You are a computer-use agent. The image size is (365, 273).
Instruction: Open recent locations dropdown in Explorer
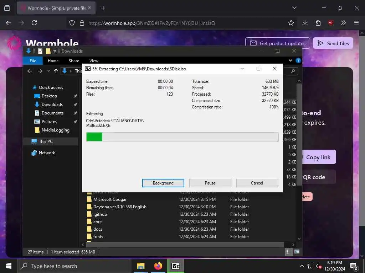[48, 71]
